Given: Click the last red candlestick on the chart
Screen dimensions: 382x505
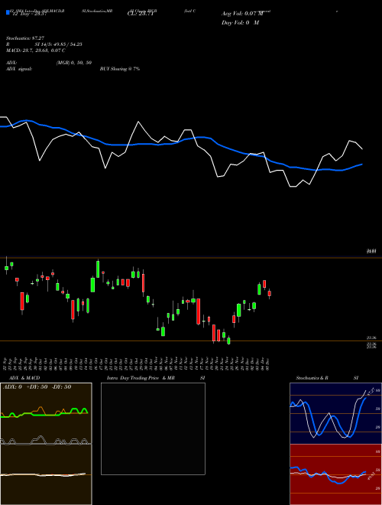Looking at the screenshot, I should point(270,293).
